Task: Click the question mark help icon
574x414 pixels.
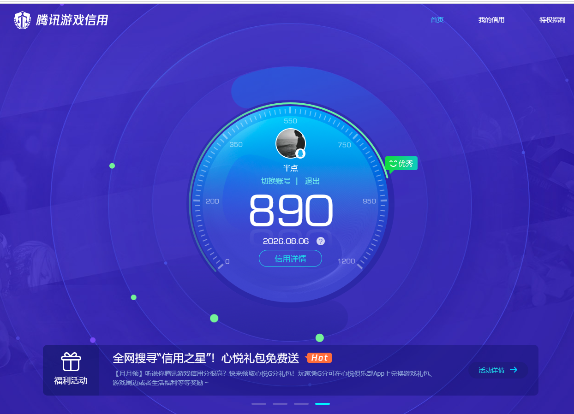Action: point(321,241)
